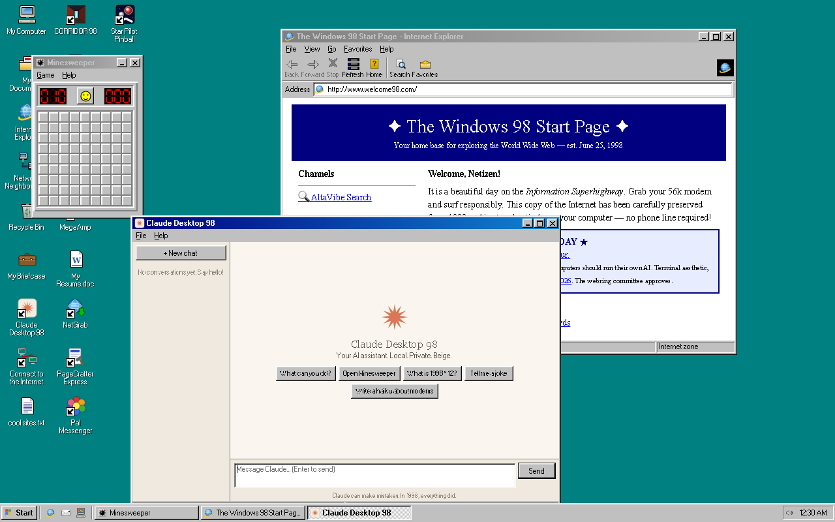Select the Claude Desktop 98 desktop shortcut
This screenshot has width=835, height=522.
(x=27, y=317)
